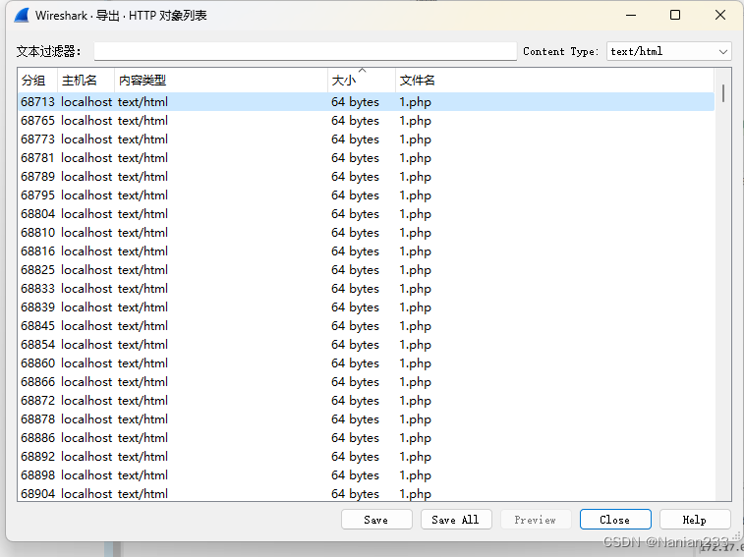Select packet row 68878
Image resolution: width=744 pixels, height=557 pixels.
coord(366,418)
